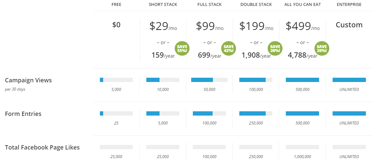
Task: Click the $29/mo Short Stack price
Action: click(x=163, y=26)
